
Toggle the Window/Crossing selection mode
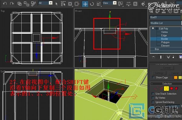(x=77, y=4)
